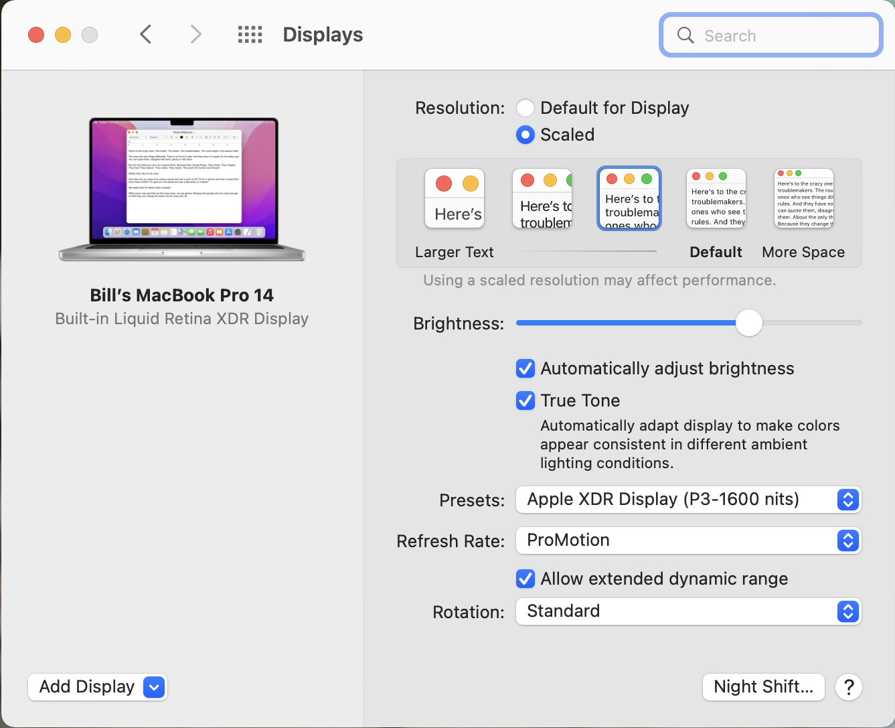Screen dimensions: 895x728
Task: Choose Default for Display radio button
Action: 525,108
